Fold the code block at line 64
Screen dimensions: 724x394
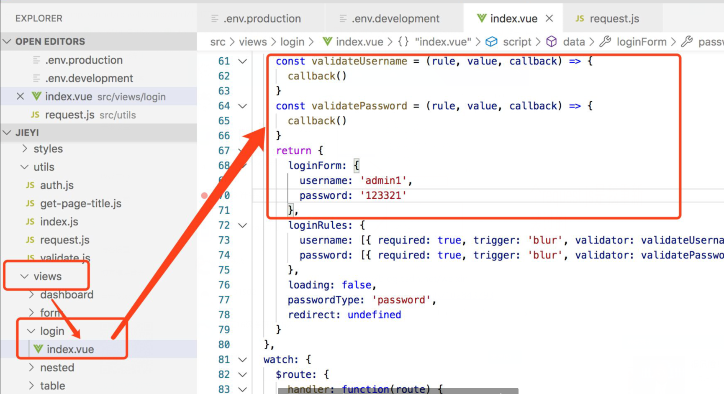(243, 106)
